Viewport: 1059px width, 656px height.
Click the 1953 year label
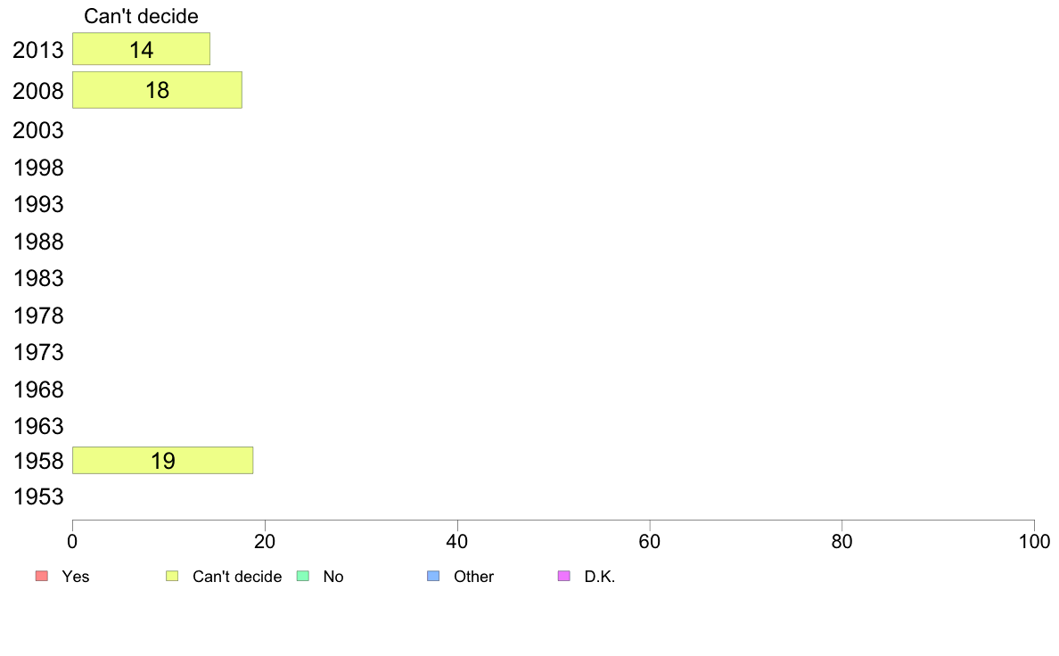38,497
